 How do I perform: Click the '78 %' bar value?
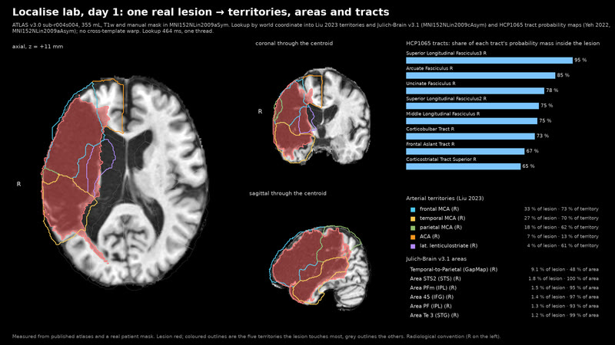552,90
